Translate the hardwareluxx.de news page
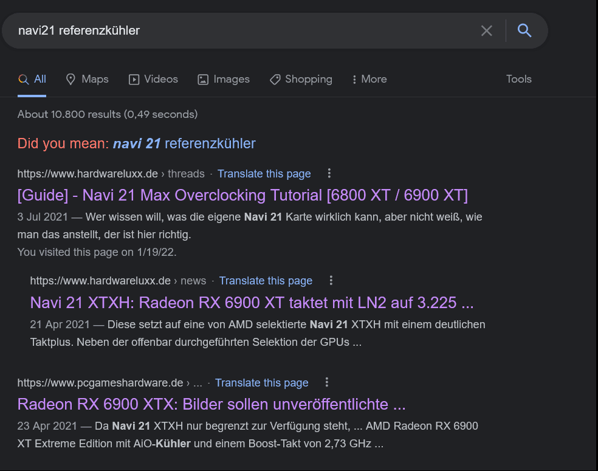The image size is (598, 471). tap(266, 281)
